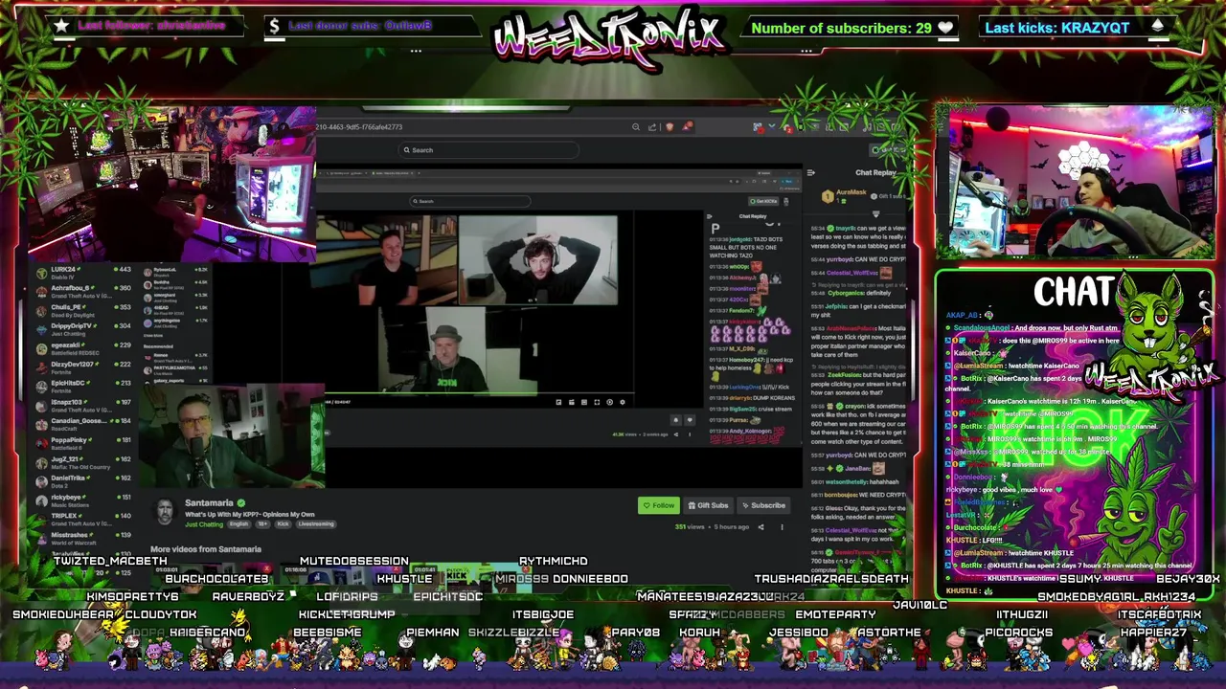Image resolution: width=1226 pixels, height=689 pixels.
Task: Click the Gift Subs button
Action: click(707, 505)
